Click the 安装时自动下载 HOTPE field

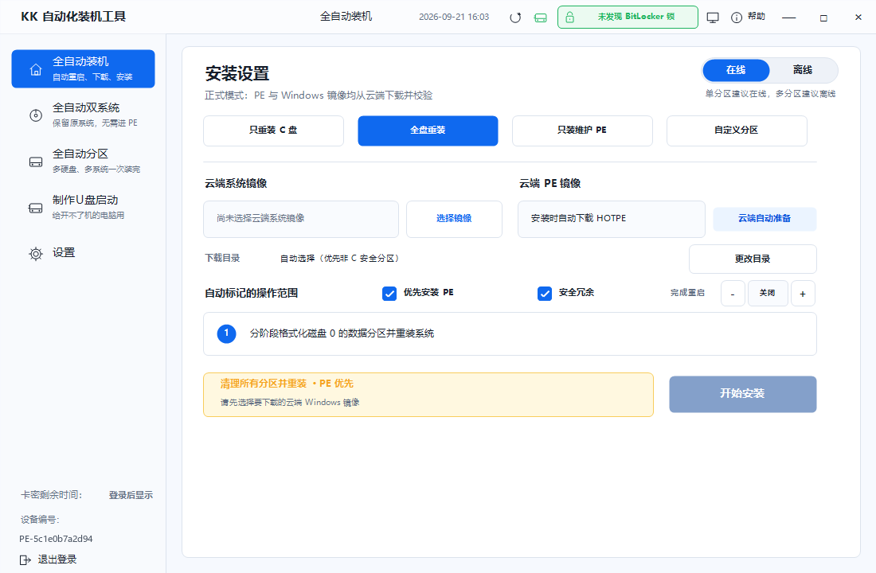point(612,219)
